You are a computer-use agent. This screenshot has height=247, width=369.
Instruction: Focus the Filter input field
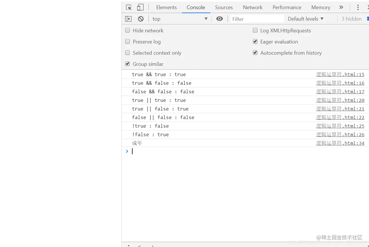(257, 19)
